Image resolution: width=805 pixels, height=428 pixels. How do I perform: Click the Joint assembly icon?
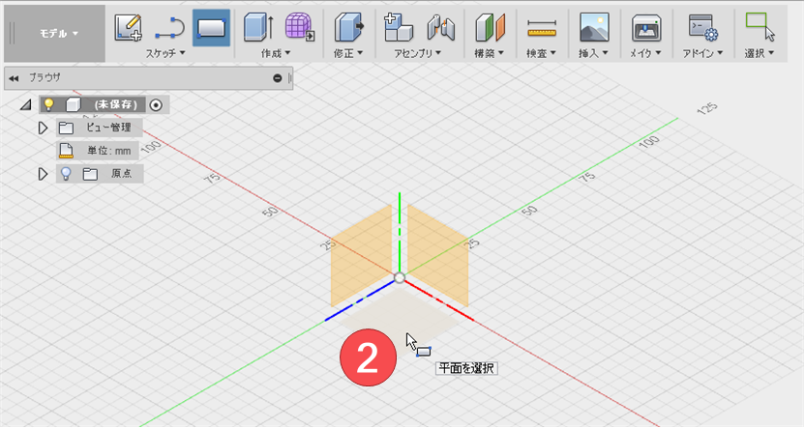pyautogui.click(x=440, y=28)
